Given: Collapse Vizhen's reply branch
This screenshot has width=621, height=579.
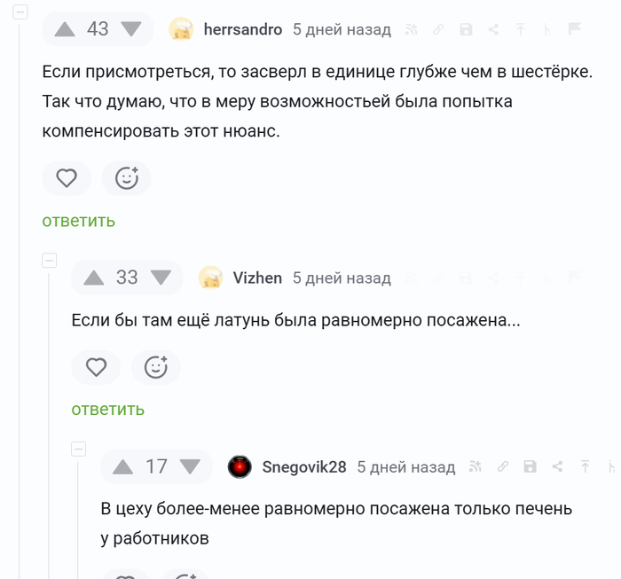Looking at the screenshot, I should [x=50, y=260].
